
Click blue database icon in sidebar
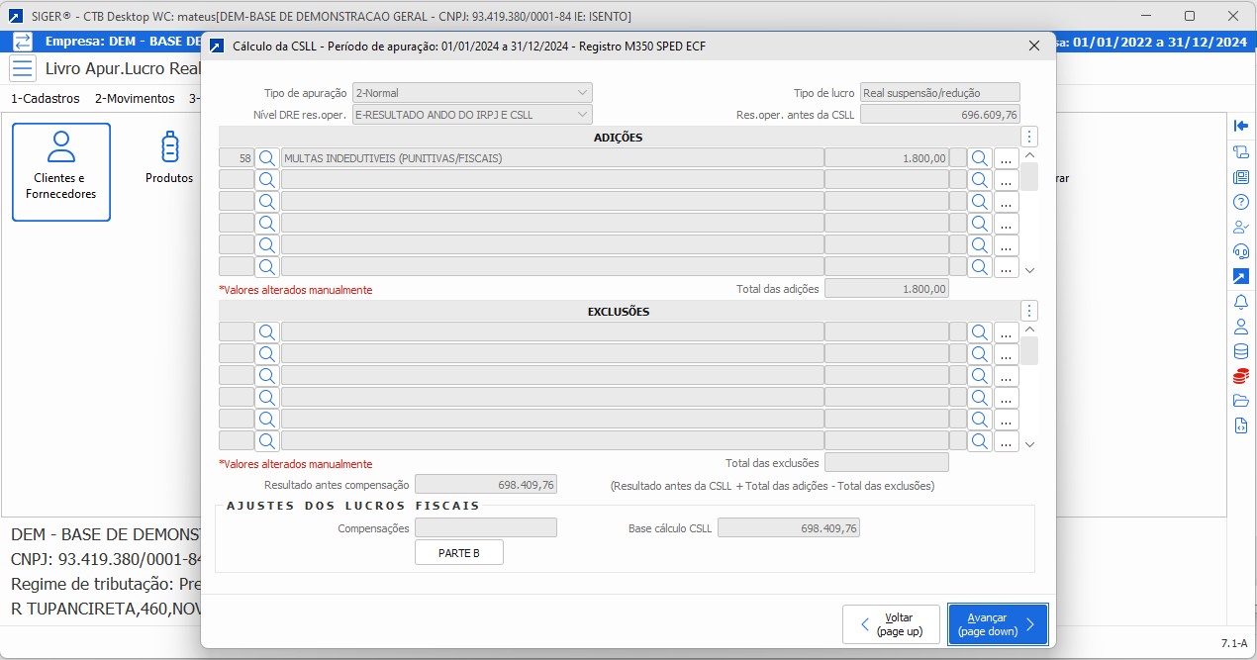(x=1241, y=351)
